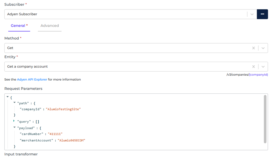Image resolution: width=277 pixels, height=159 pixels.
Task: Collapse the "payload" JSON node
Action: point(14,127)
